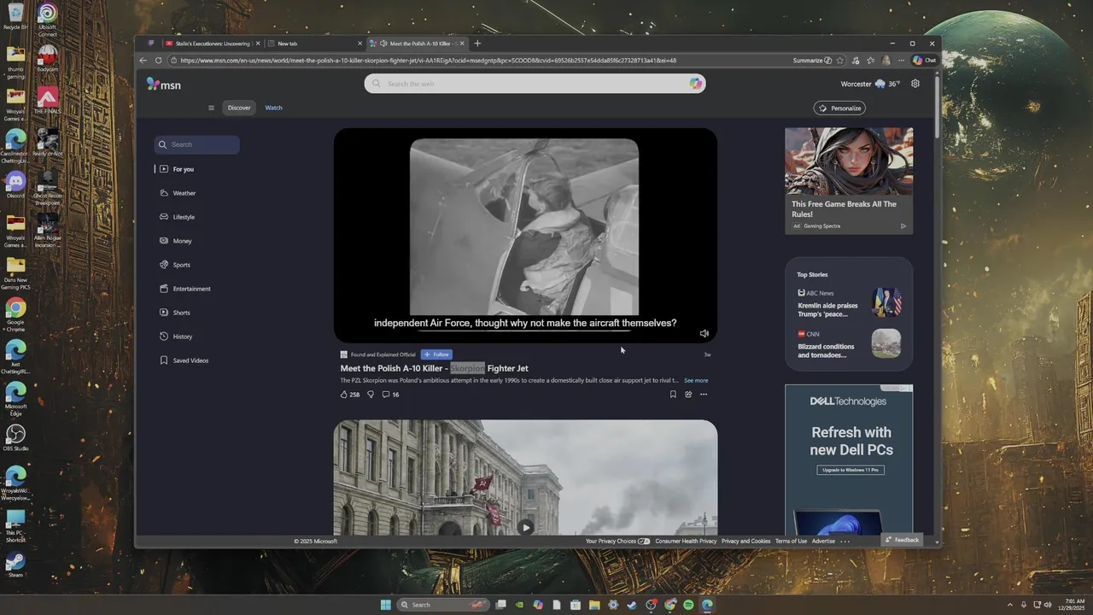Mute the Skorpion video with the speaker icon
This screenshot has width=1093, height=615.
(x=704, y=333)
